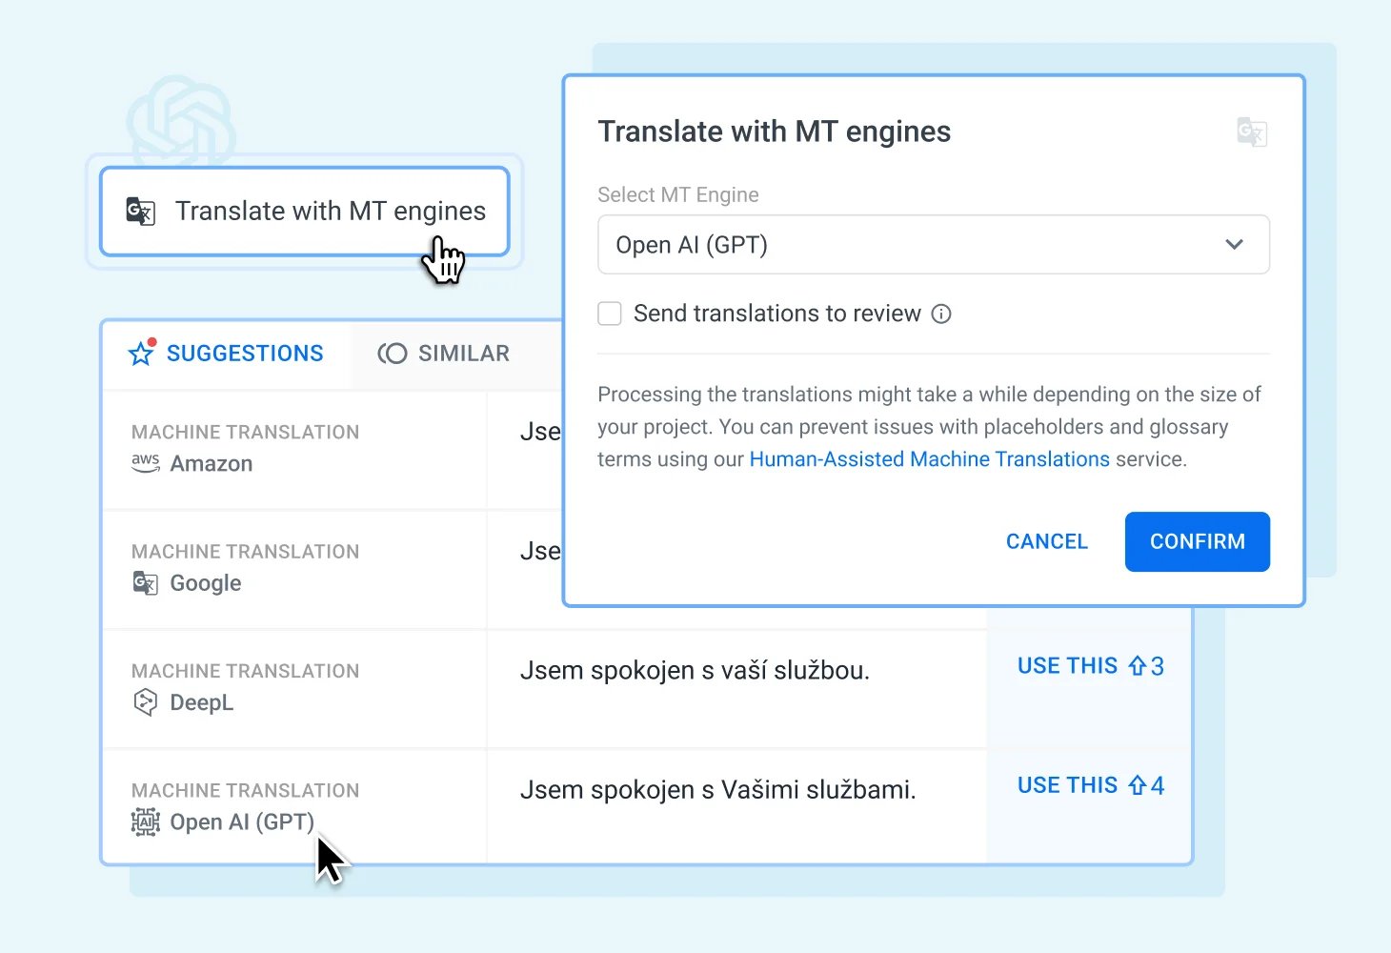The height and width of the screenshot is (953, 1391).
Task: Click translate icon in MT engines button
Action: click(141, 211)
